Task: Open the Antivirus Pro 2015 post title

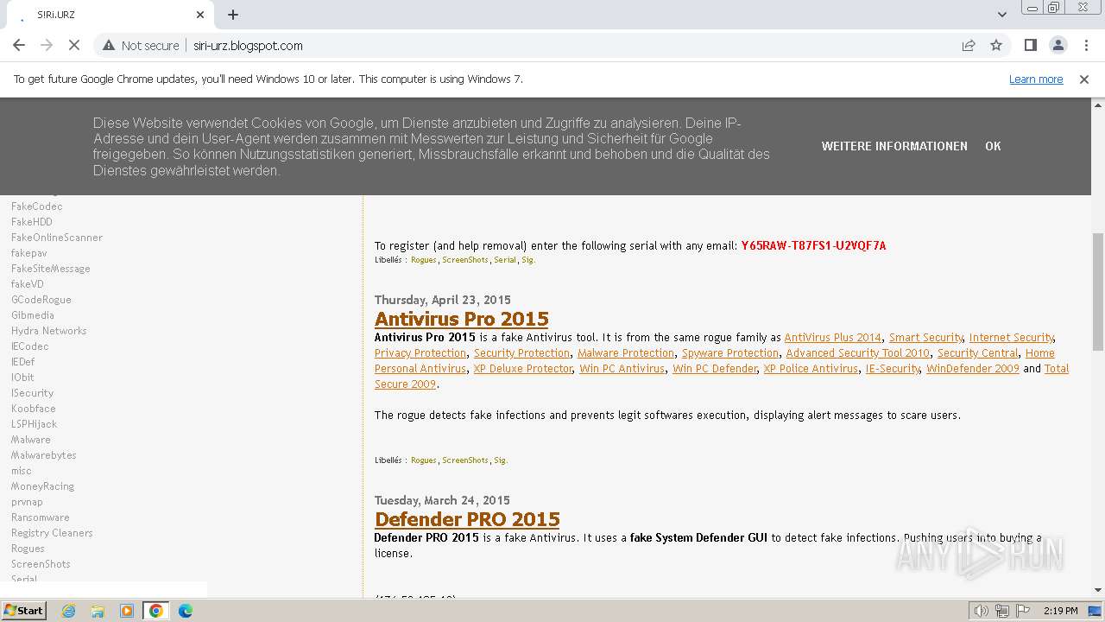Action: tap(462, 319)
